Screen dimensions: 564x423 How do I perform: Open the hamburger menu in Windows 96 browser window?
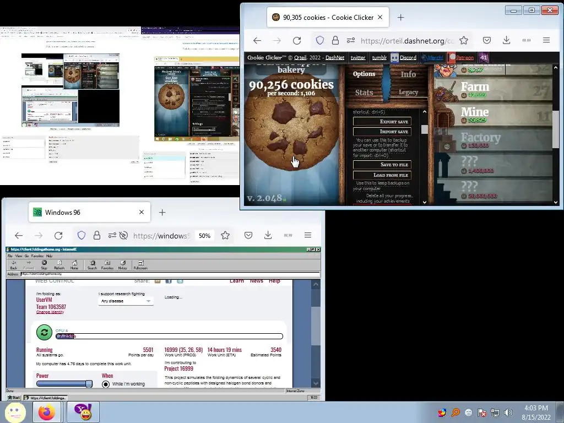coord(308,235)
